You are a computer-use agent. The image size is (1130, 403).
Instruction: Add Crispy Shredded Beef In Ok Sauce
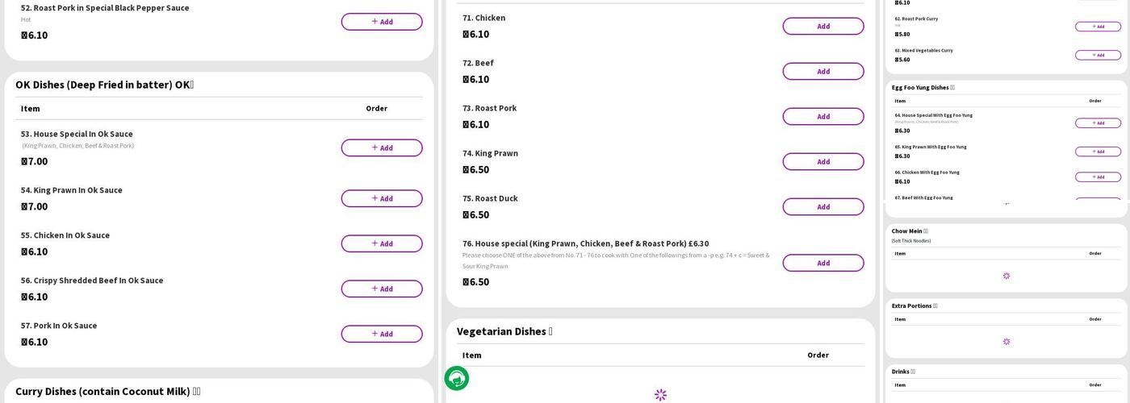pyautogui.click(x=381, y=289)
